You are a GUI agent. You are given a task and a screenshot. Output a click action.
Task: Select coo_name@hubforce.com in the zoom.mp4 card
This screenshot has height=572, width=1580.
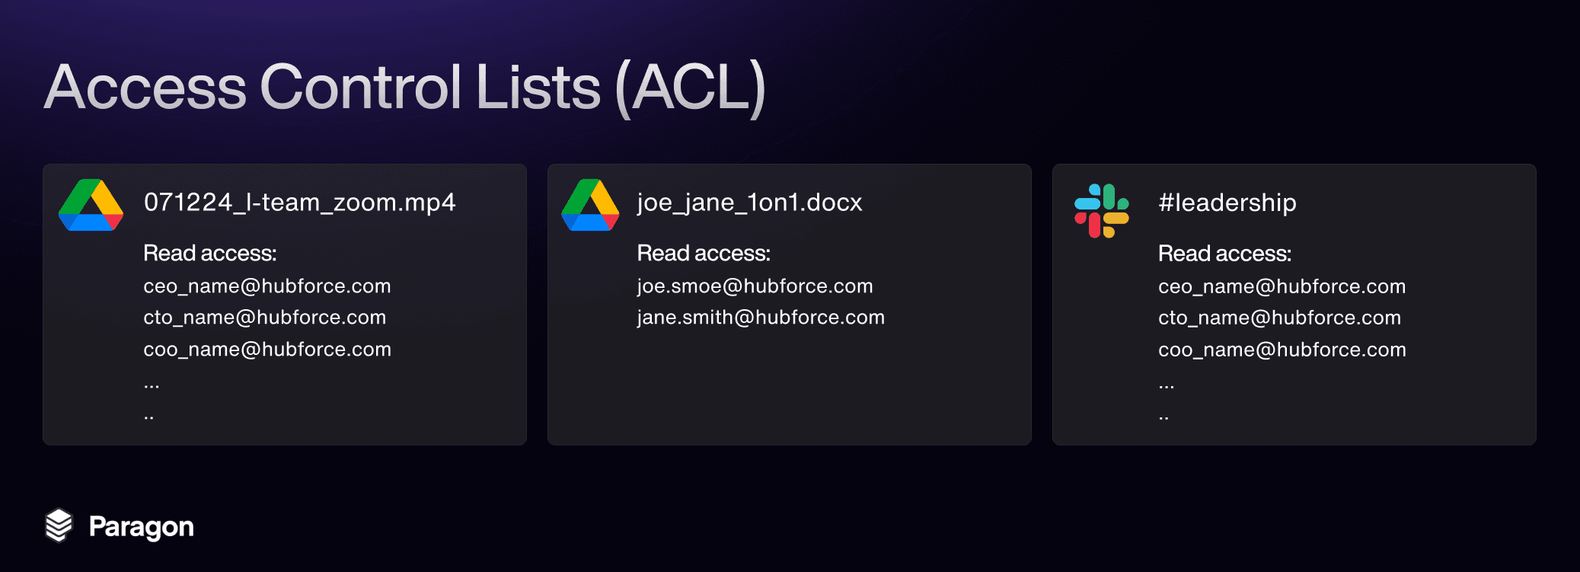267,350
